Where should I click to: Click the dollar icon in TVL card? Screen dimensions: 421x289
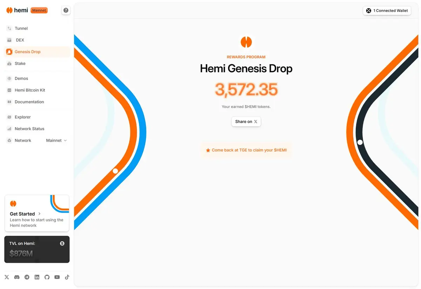click(62, 243)
